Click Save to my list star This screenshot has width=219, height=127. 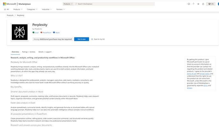(92, 39)
